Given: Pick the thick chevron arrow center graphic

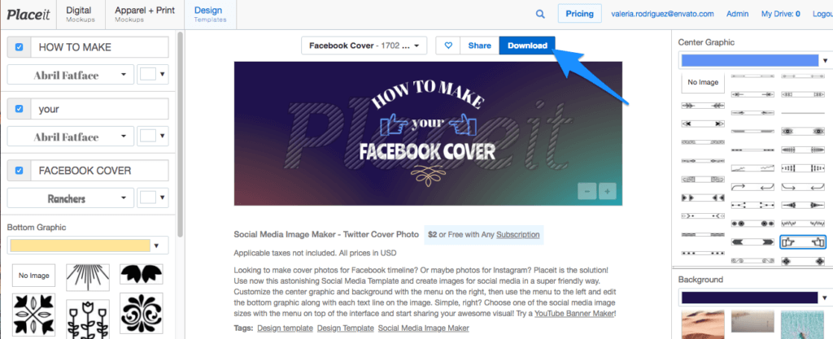Looking at the screenshot, I should pyautogui.click(x=753, y=242).
